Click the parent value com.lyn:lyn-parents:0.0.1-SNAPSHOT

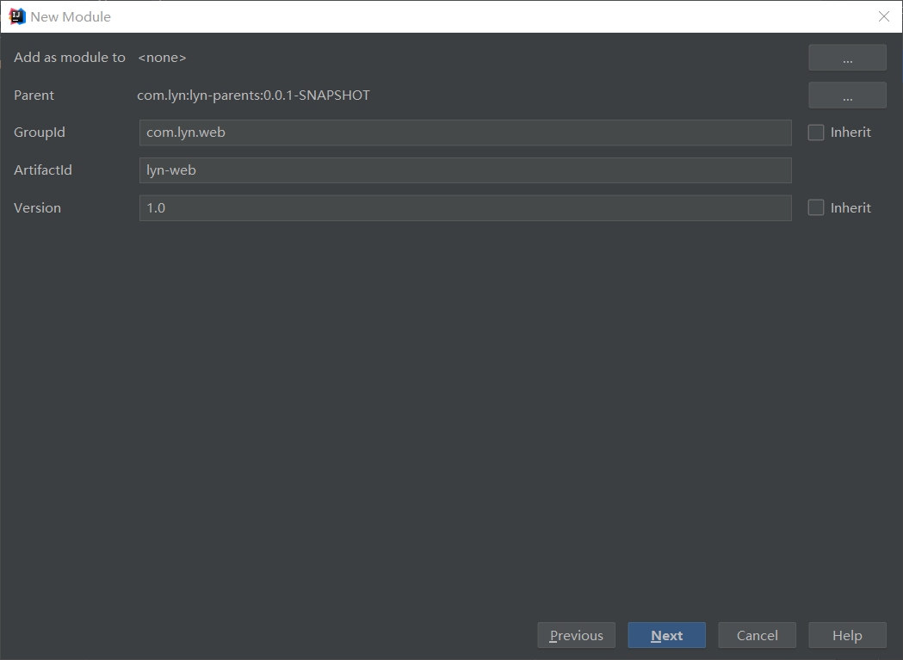coord(253,95)
